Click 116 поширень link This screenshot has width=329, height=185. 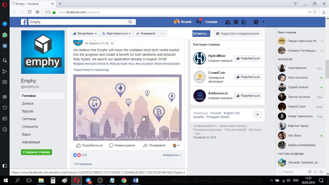83,164
